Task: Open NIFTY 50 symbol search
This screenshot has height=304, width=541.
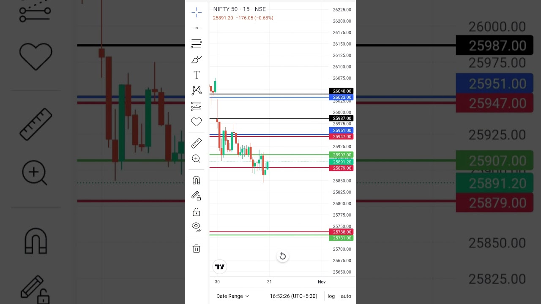Action: (240, 9)
